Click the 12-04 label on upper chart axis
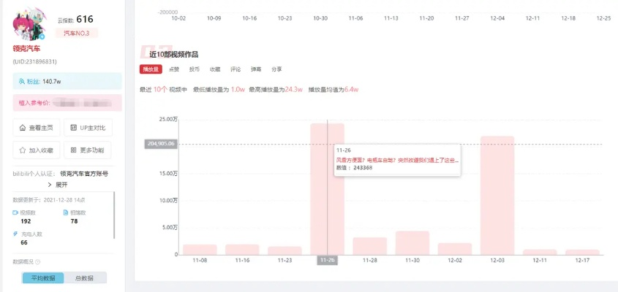618x292 pixels. (x=497, y=18)
